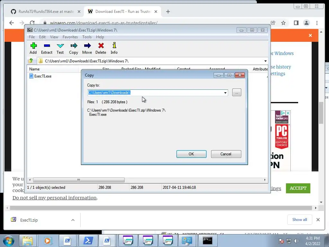
Task: Open Do not sell my personal information link
Action: 55,198
